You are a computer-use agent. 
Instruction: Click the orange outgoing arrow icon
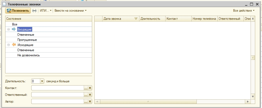pyautogui.click(x=14, y=45)
